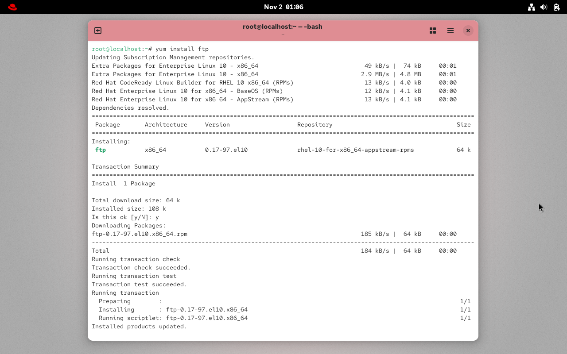Click the battery charging icon in the top bar
Image resolution: width=567 pixels, height=354 pixels.
[557, 7]
